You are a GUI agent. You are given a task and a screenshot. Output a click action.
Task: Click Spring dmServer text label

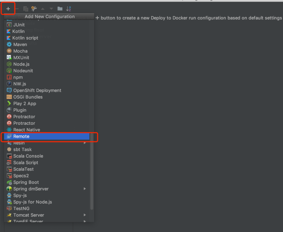pos(31,189)
